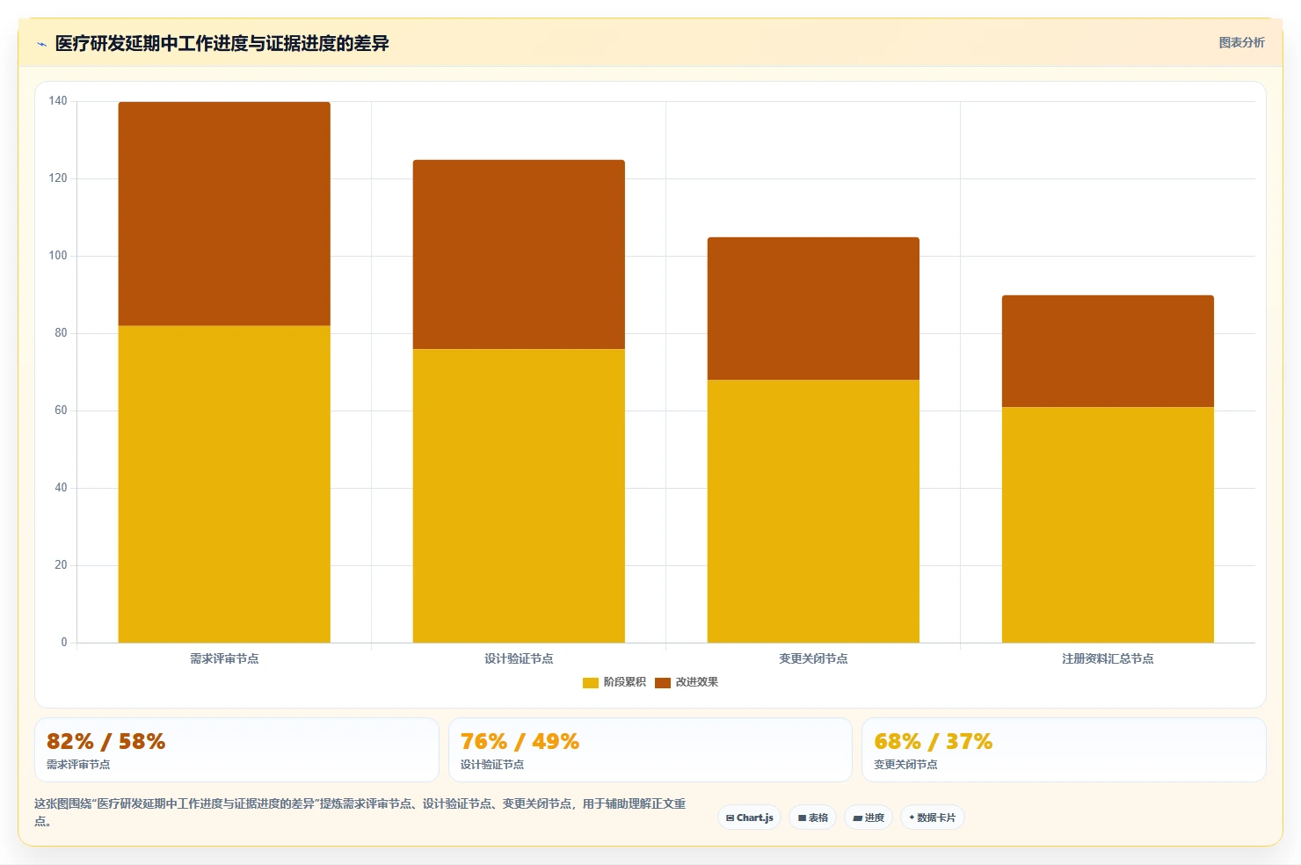Screen dimensions: 1301x865
Task: Select the yellow bar for 注册资料汇总节点
Action: coord(1108,525)
